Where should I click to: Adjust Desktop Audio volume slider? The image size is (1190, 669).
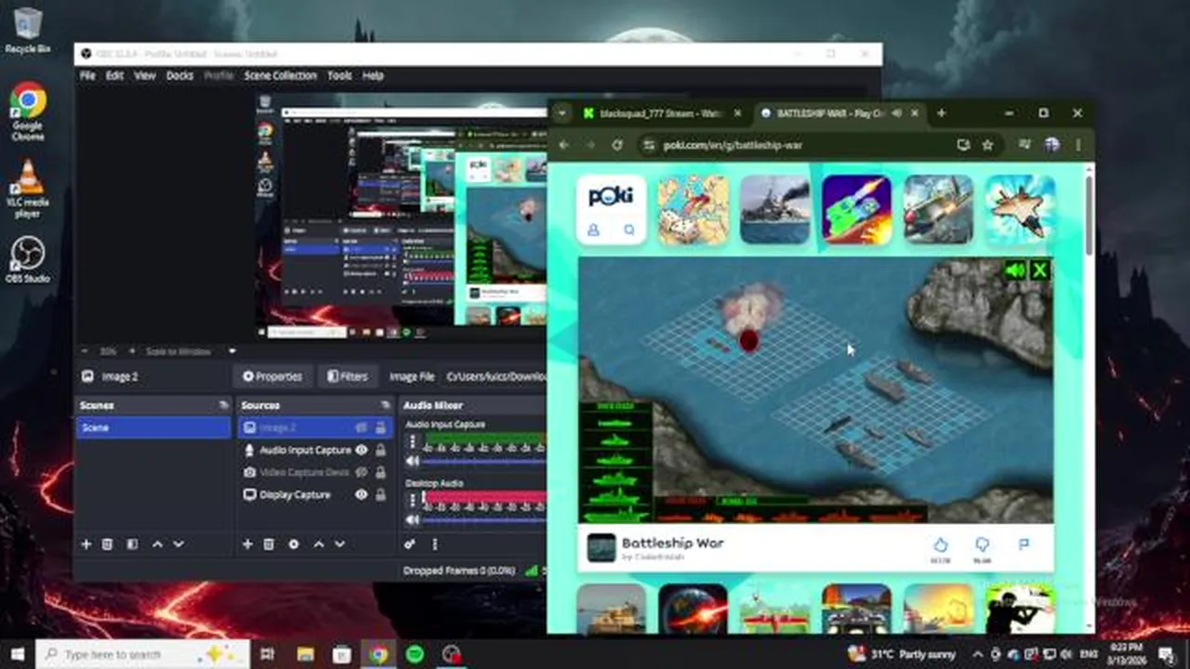click(483, 520)
